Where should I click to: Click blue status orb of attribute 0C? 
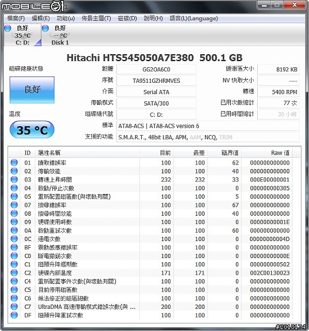point(14,239)
